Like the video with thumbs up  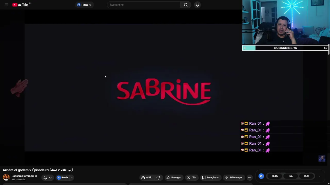(146, 178)
